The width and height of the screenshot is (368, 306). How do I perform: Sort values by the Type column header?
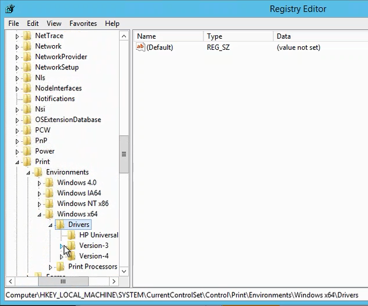pos(238,36)
